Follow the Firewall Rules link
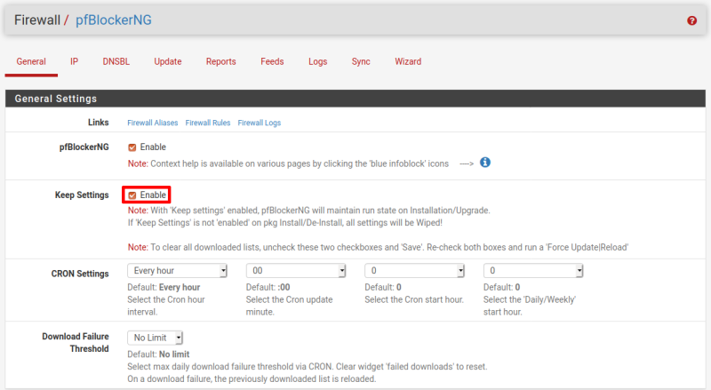Screen dimensions: 711x390 [208, 123]
